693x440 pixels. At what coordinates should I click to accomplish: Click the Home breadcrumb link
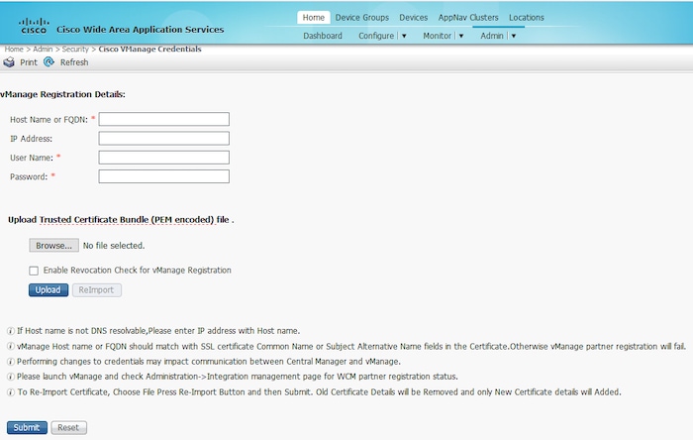pos(14,50)
